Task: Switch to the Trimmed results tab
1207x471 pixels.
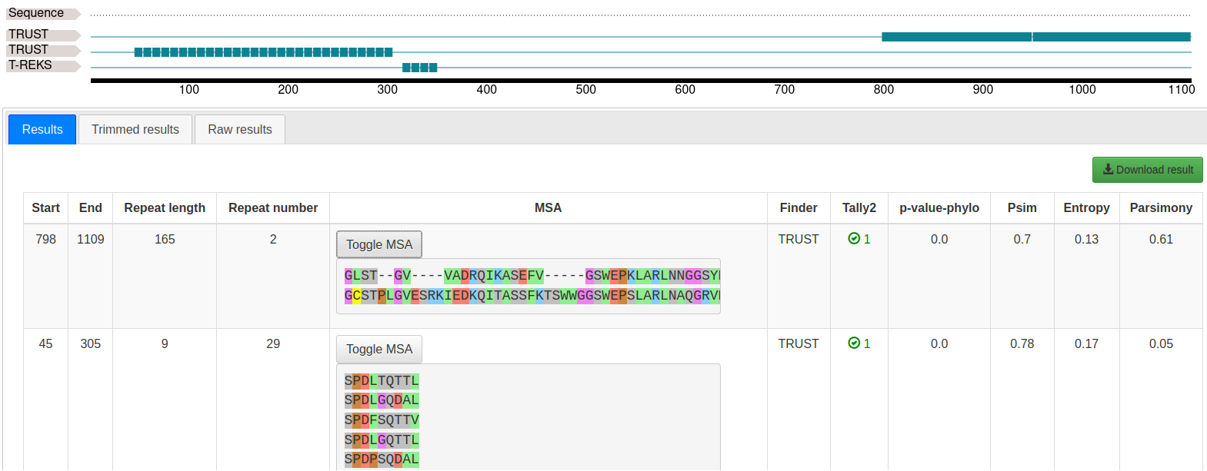Action: (135, 129)
